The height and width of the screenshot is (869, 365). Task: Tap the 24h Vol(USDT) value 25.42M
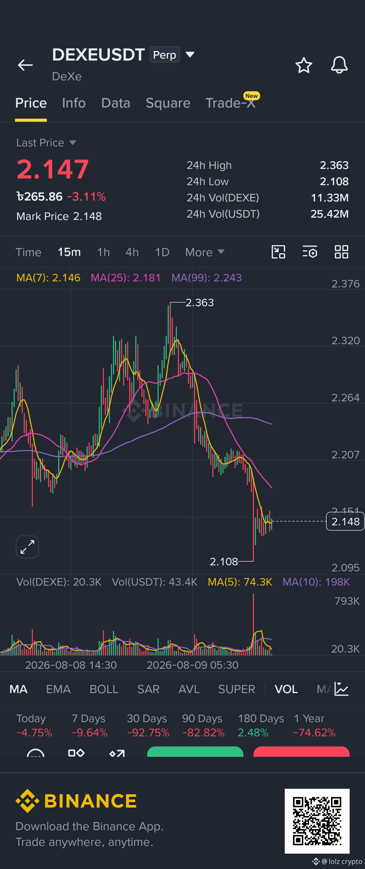[x=329, y=214]
